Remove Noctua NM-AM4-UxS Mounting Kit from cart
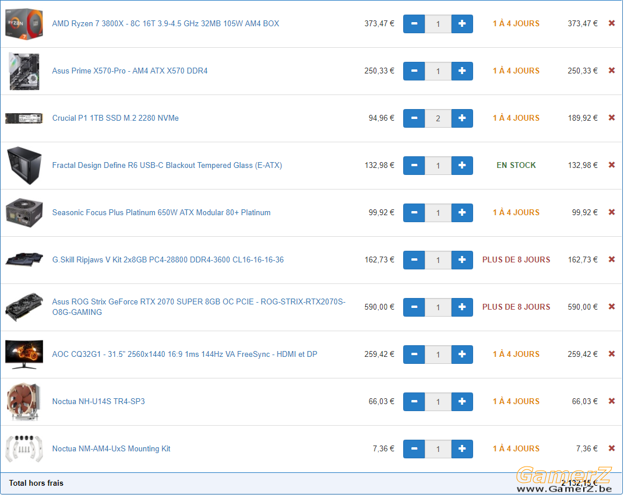Viewport: 624px width, 498px height. (x=612, y=448)
